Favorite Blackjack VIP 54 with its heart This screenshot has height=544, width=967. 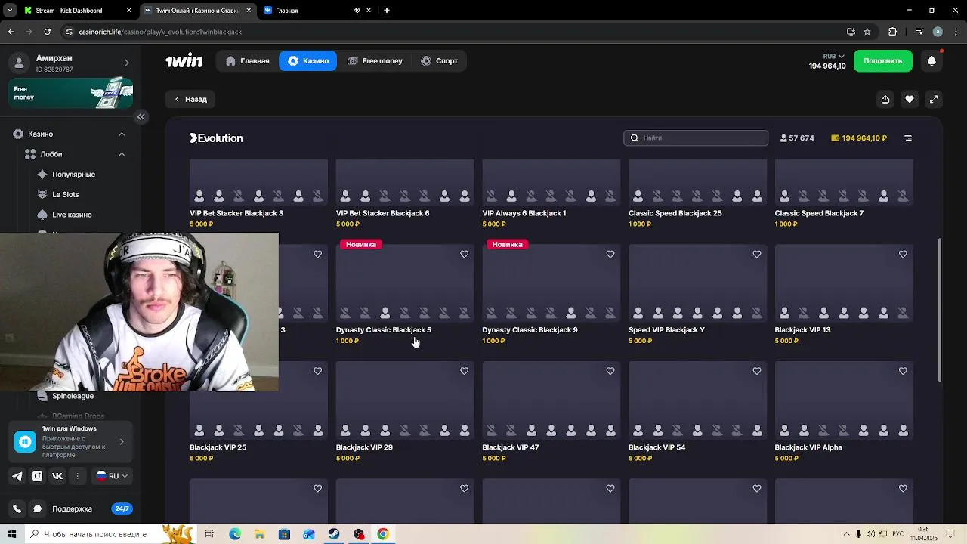click(x=756, y=371)
